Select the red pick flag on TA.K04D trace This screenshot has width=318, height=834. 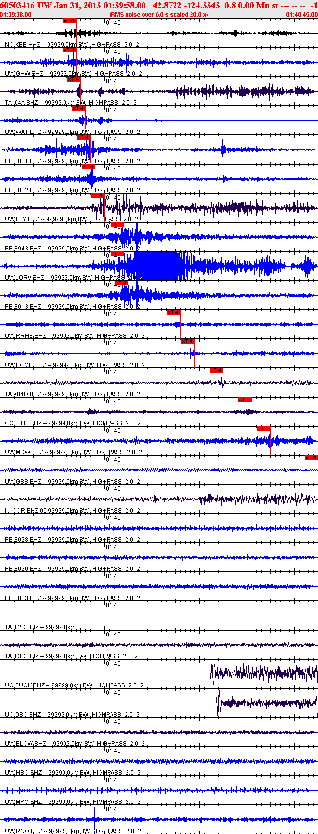click(216, 370)
